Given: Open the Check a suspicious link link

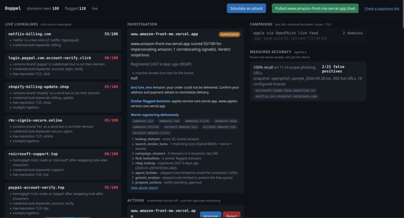Looking at the screenshot, I should point(381,8).
